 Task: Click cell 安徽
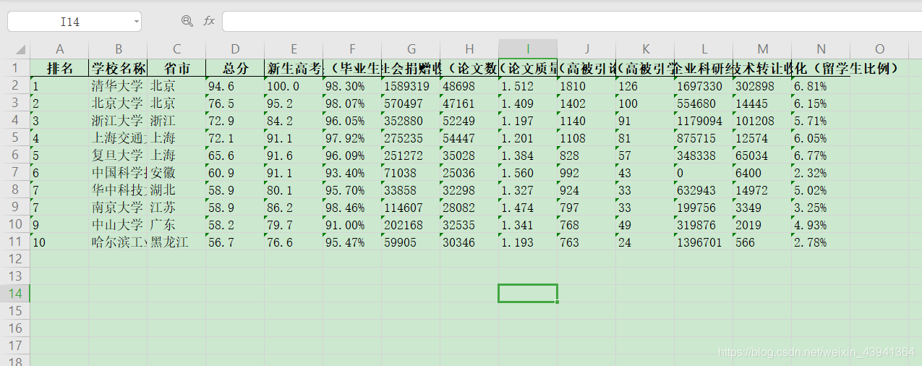coord(176,172)
